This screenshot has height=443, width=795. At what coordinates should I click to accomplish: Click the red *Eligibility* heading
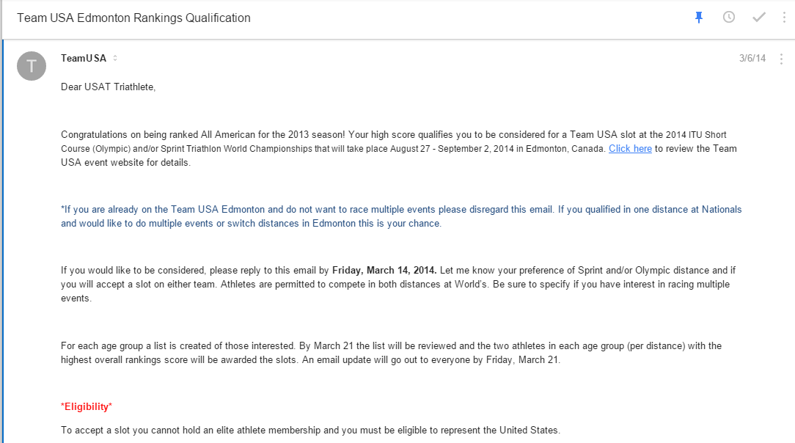(x=87, y=406)
